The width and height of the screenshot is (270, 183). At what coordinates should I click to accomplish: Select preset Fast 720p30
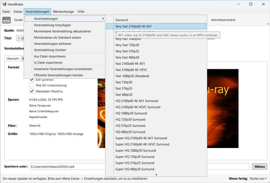coord(156,82)
